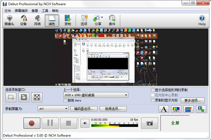
Task: Click the 更多选项... button
Action: point(193,100)
